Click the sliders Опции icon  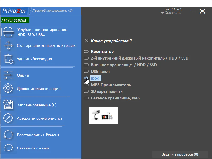tap(8, 75)
